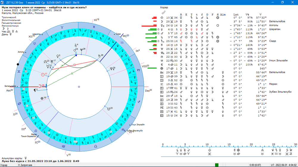Click the 'Альмутен карты' label
The width and height of the screenshot is (298, 167).
coord(12,158)
